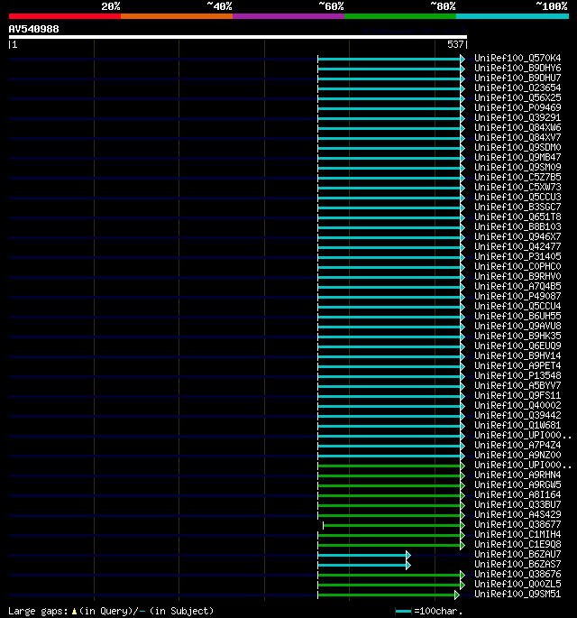
Task: Select the UniRef100_P09469 label
Action: click(x=517, y=107)
